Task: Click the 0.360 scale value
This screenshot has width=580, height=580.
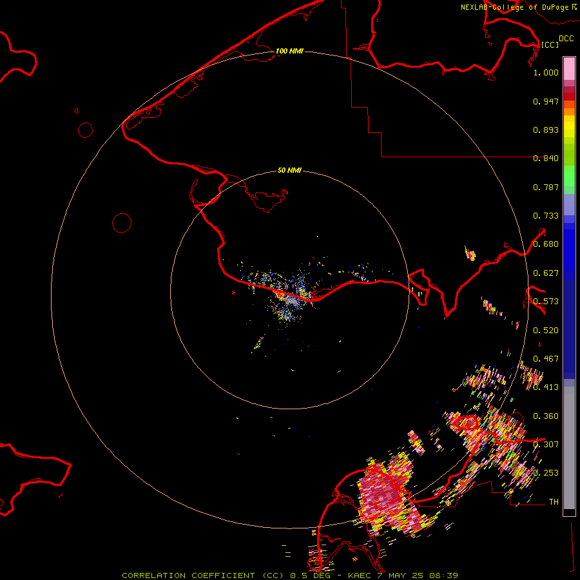Action: point(546,416)
